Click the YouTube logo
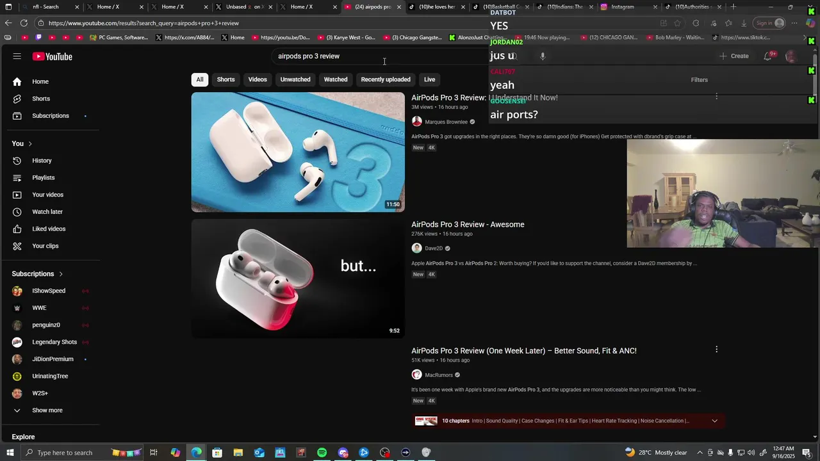 coord(53,56)
